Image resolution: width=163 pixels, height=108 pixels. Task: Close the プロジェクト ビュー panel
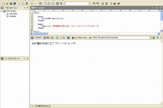click(x=27, y=8)
